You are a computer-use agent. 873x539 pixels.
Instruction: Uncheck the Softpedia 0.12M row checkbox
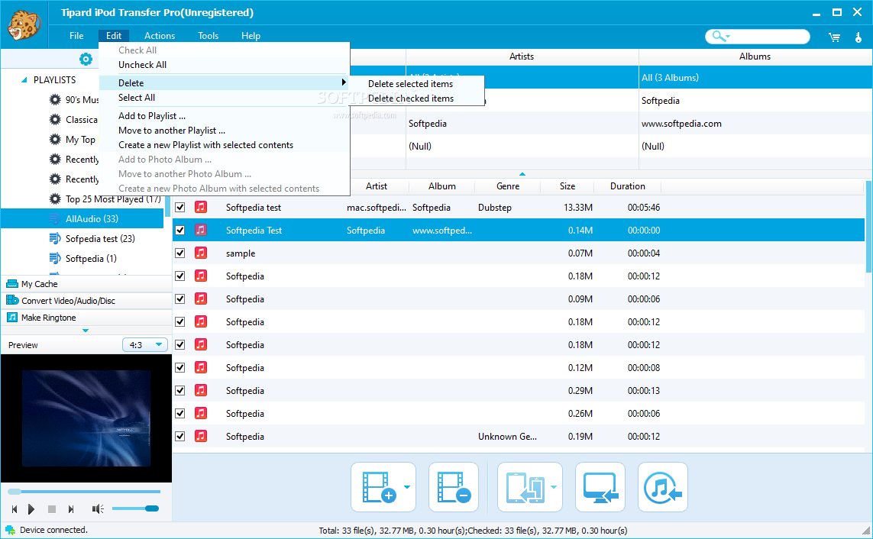(179, 367)
